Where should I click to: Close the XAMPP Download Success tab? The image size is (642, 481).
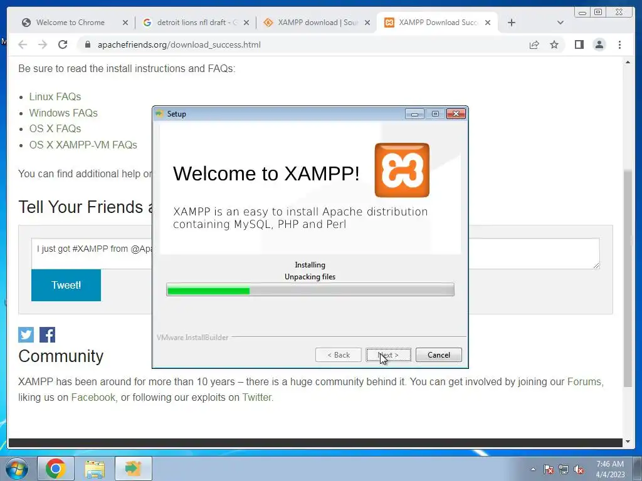(x=488, y=23)
